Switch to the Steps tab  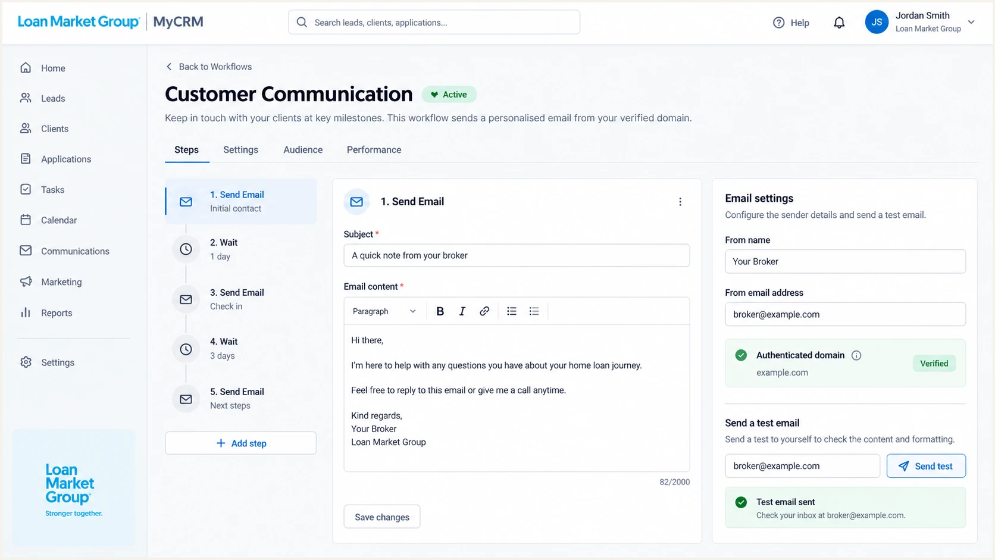click(x=186, y=150)
